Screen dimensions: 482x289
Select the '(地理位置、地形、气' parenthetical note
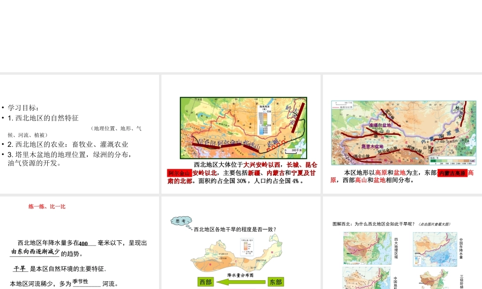116,129
